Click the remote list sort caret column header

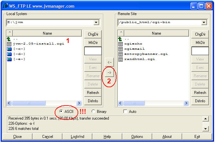(x=121, y=33)
